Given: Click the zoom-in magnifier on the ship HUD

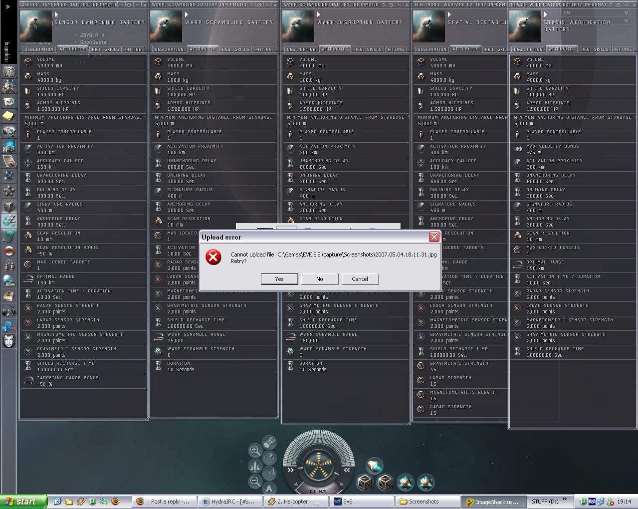Looking at the screenshot, I should click(255, 450).
